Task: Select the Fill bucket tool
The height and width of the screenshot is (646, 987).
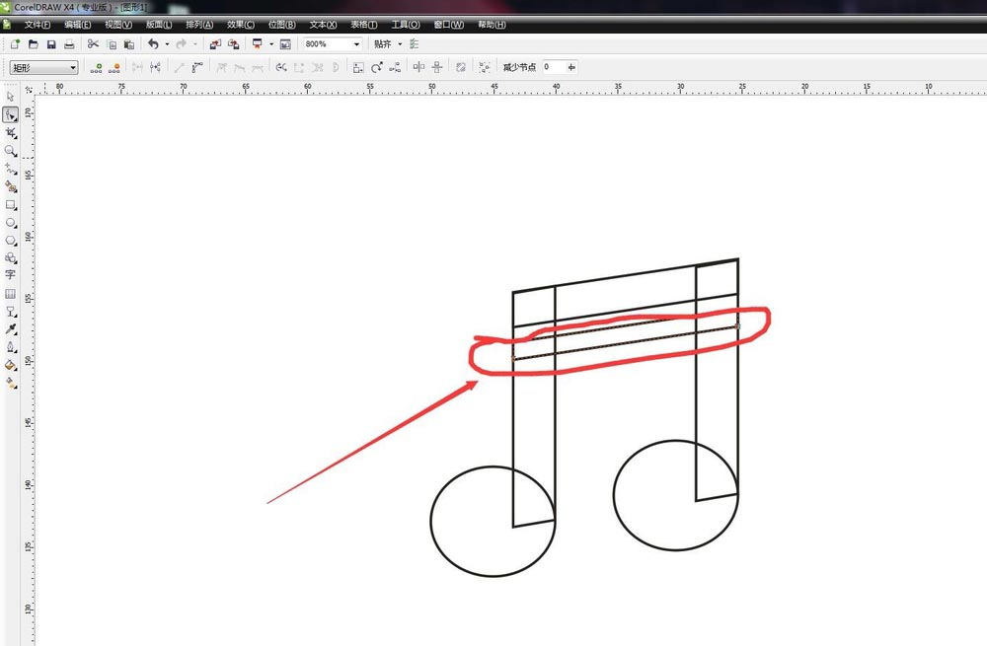Action: (10, 365)
